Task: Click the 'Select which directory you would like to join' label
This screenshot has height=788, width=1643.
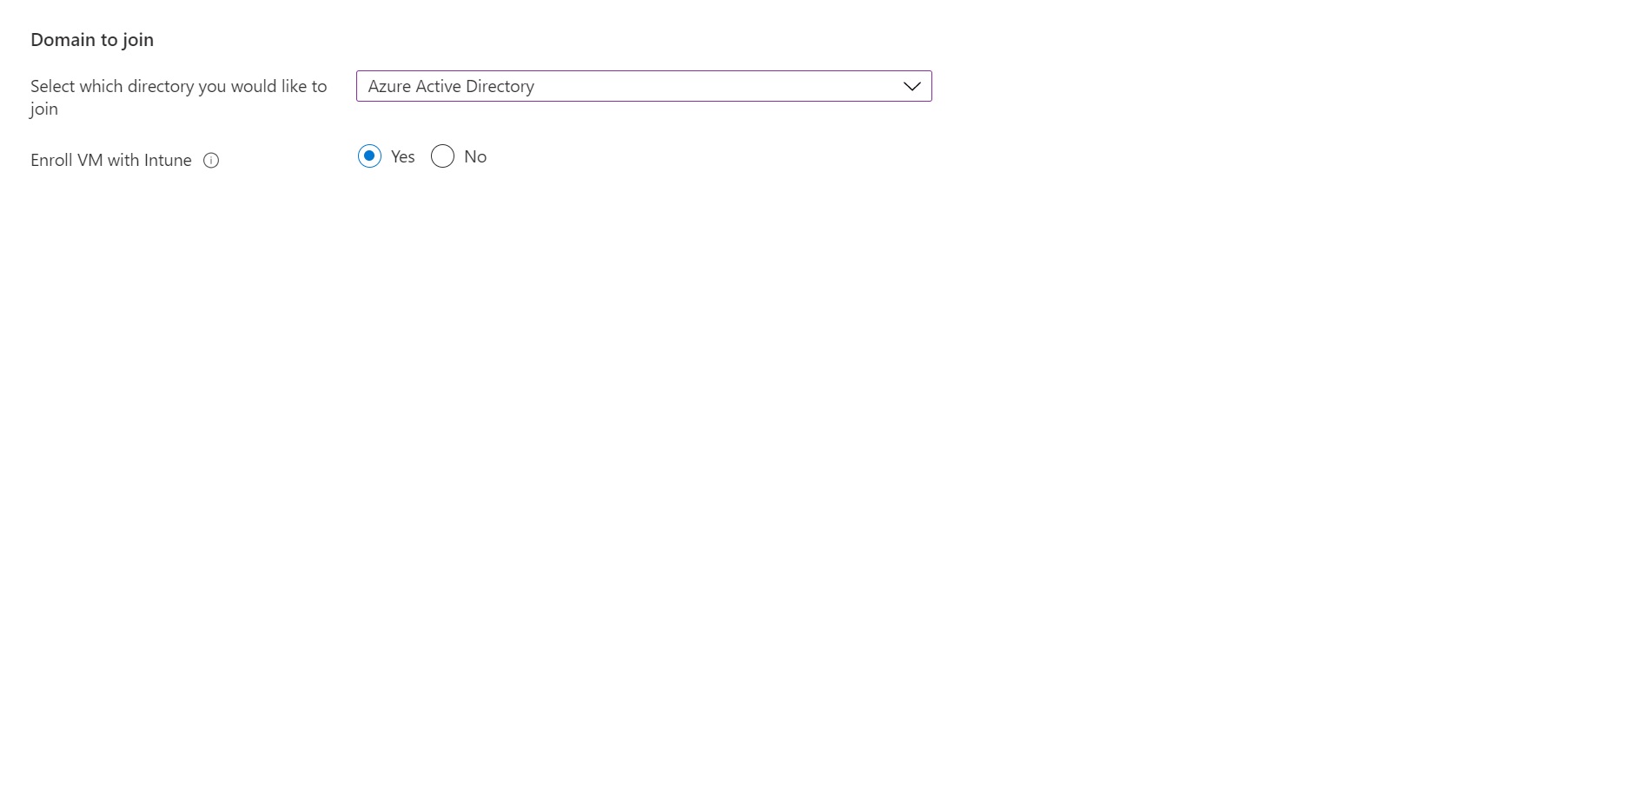Action: click(178, 97)
